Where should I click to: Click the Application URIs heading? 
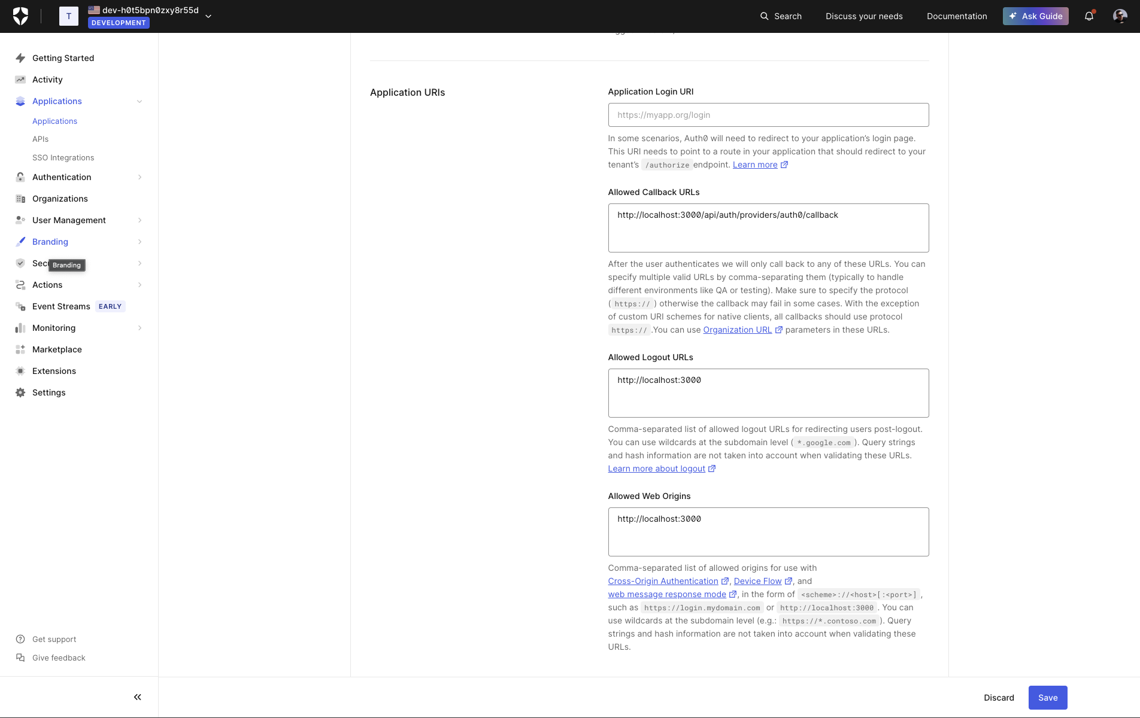[407, 92]
